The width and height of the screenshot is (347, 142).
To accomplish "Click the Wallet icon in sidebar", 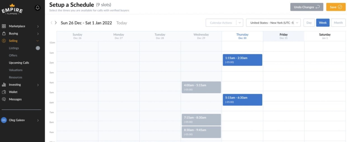I will click(4, 92).
